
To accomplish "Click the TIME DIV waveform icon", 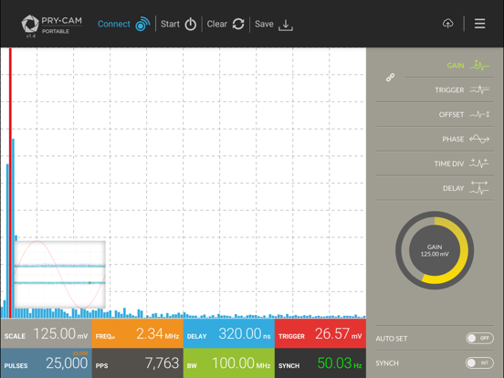I will tap(479, 163).
